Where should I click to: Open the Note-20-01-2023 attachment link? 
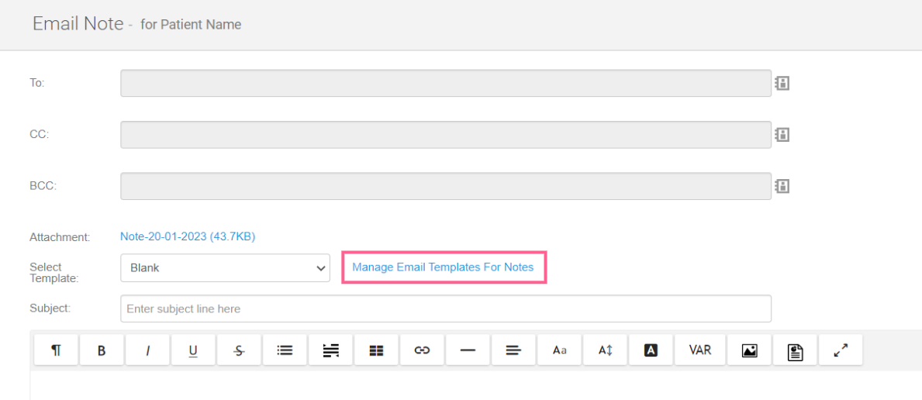point(188,236)
